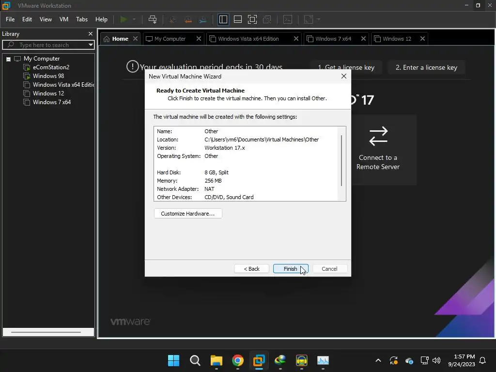Open the VM menu
Viewport: 496px width, 372px height.
pyautogui.click(x=64, y=19)
